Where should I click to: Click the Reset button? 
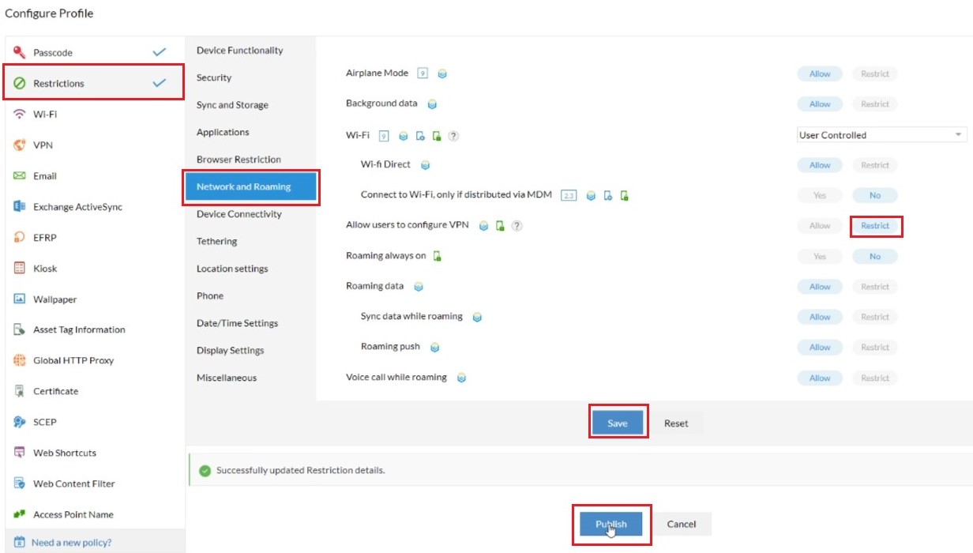(676, 423)
